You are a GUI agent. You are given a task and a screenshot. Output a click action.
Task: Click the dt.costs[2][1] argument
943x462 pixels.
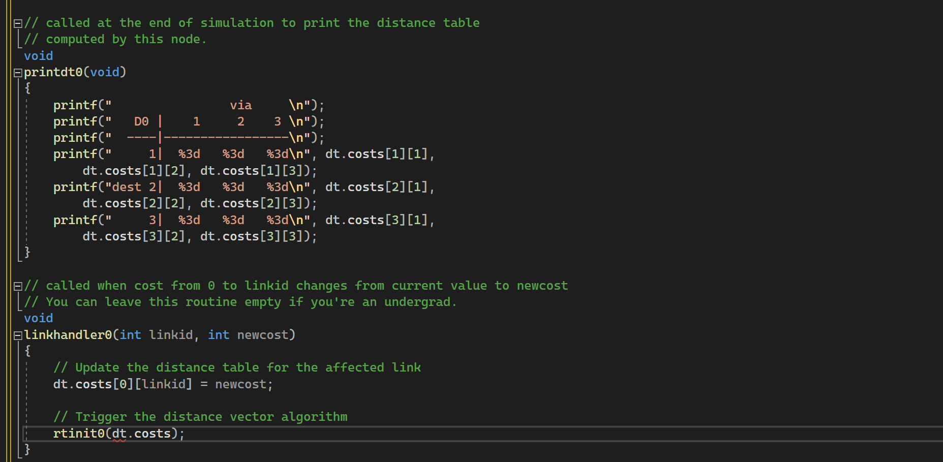coord(377,187)
